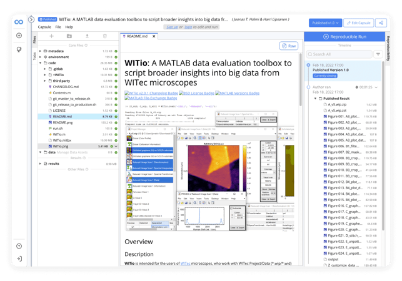Follow the login link

188,27
